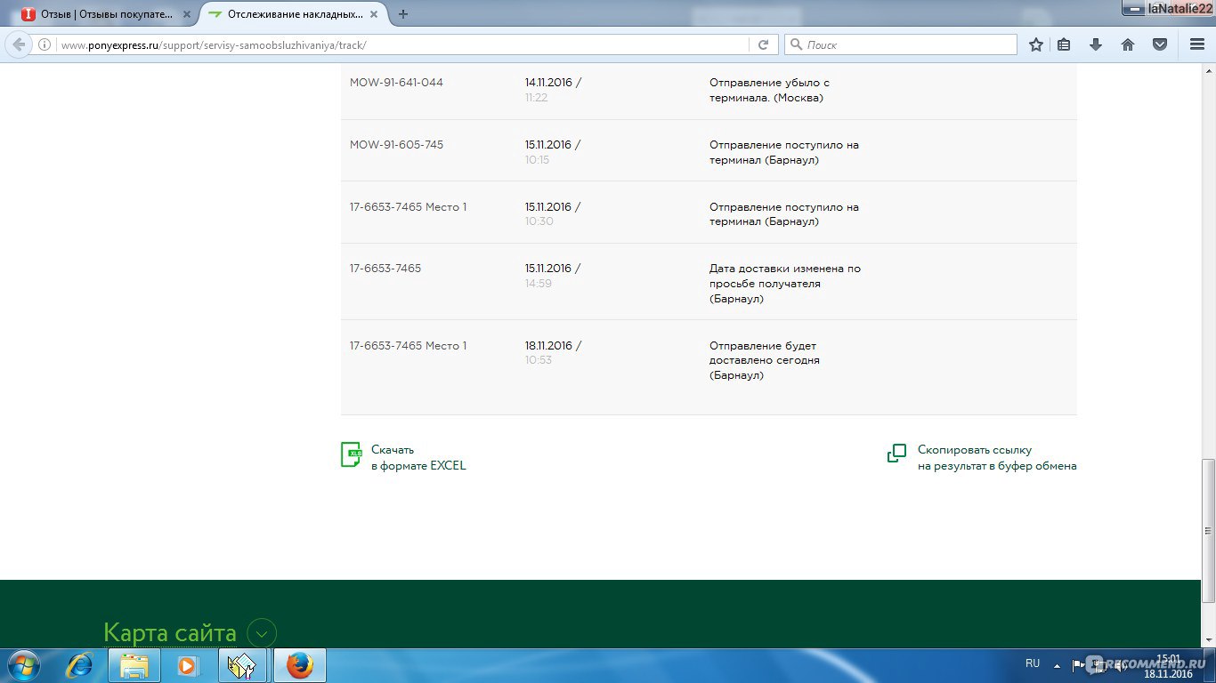Open the downloads arrow icon
Image resolution: width=1216 pixels, height=683 pixels.
(x=1096, y=44)
